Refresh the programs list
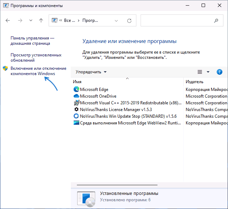This screenshot has width=228, height=209. pos(129,21)
